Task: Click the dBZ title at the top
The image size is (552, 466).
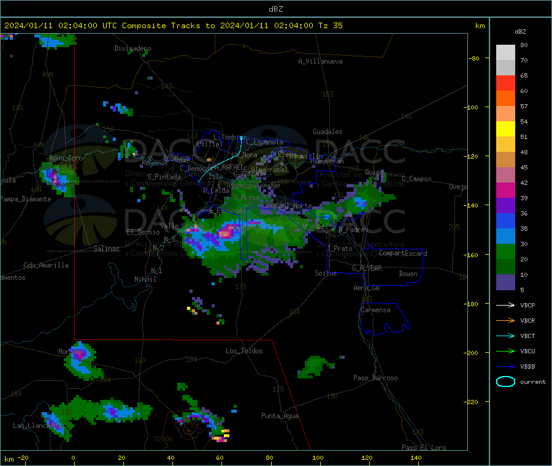Action: pyautogui.click(x=275, y=9)
